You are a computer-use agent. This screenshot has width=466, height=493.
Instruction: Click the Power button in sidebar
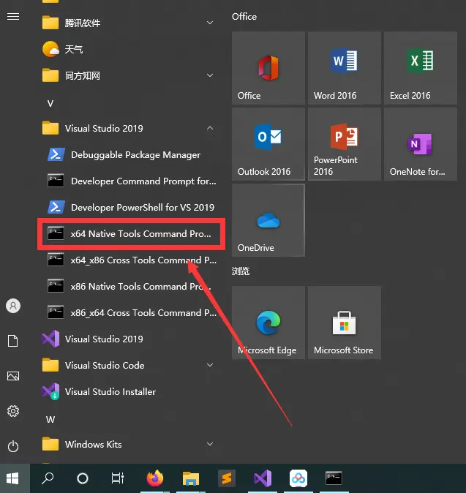[12, 445]
